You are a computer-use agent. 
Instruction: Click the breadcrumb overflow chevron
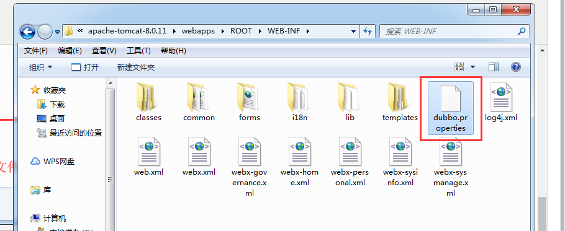[x=80, y=31]
